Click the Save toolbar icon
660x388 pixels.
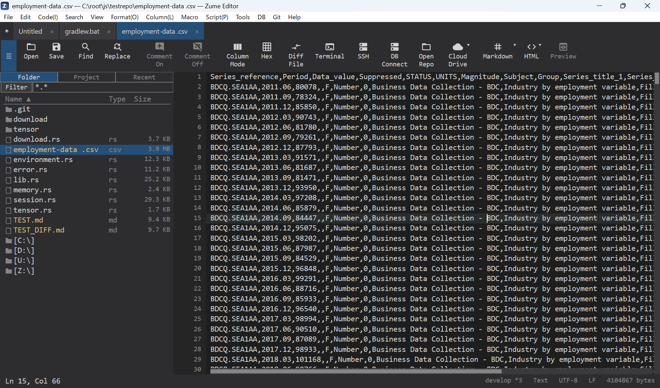[x=56, y=52]
